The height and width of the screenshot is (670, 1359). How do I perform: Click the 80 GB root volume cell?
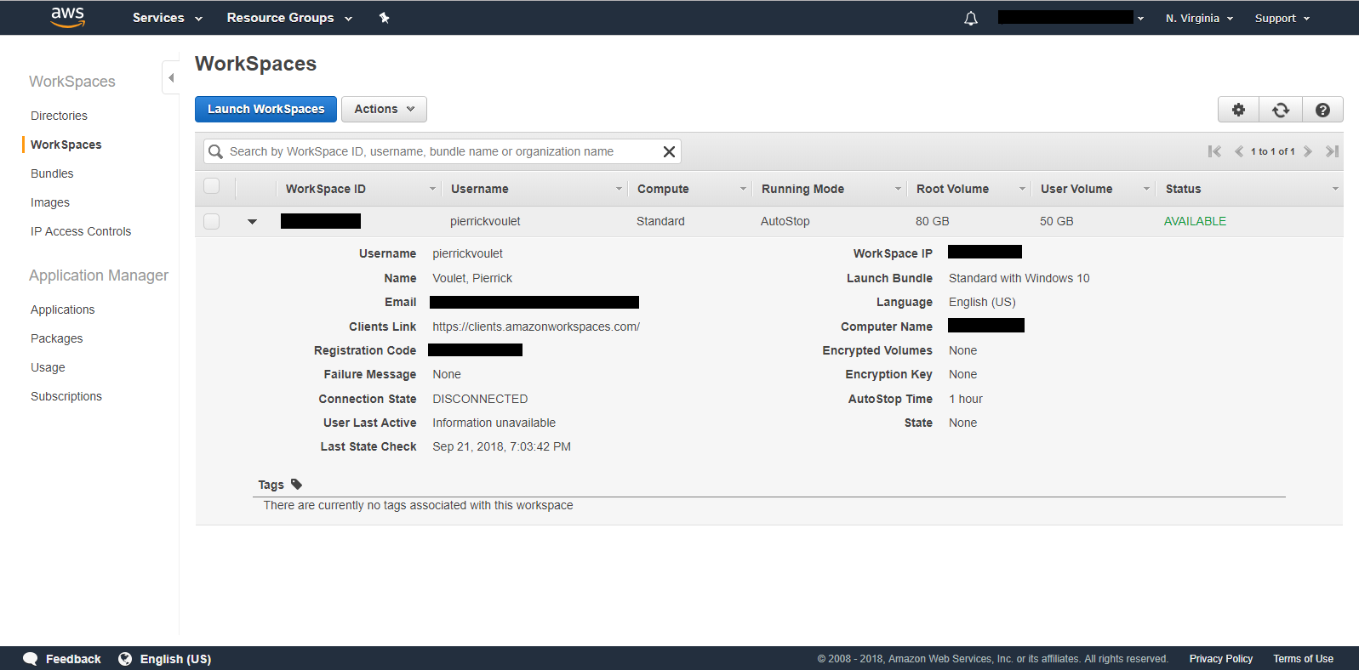pyautogui.click(x=932, y=221)
